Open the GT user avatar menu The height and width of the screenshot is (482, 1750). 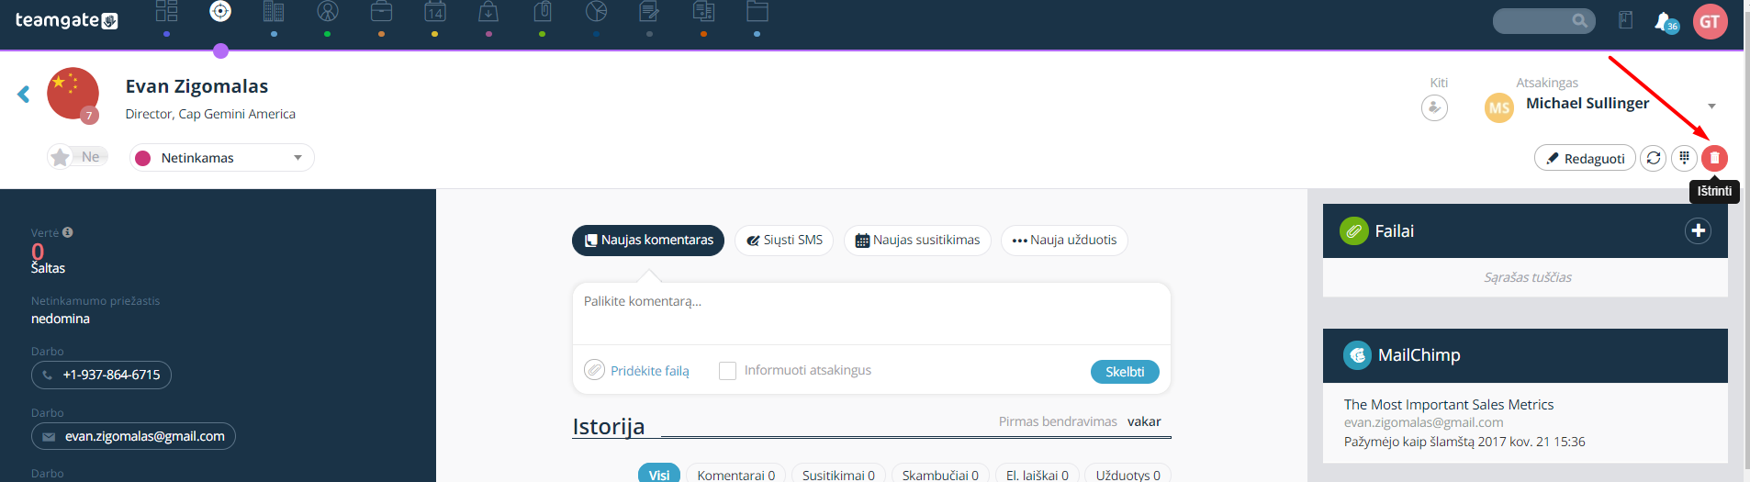[x=1710, y=21]
